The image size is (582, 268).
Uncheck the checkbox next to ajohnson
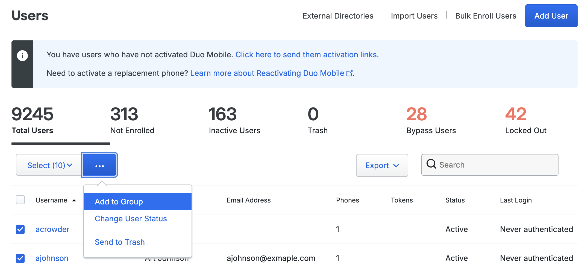pyautogui.click(x=20, y=258)
